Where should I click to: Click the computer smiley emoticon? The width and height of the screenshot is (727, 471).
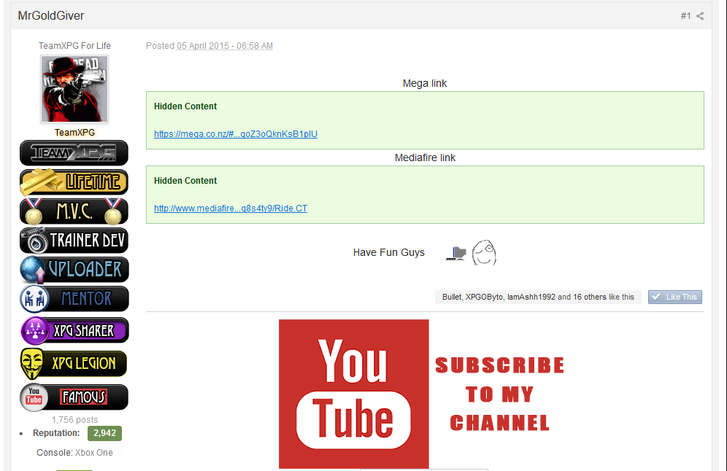click(456, 253)
